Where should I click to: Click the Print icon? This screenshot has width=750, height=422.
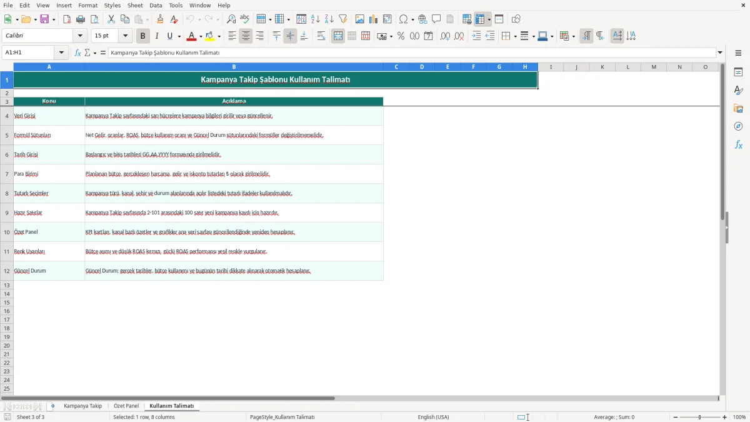81,19
